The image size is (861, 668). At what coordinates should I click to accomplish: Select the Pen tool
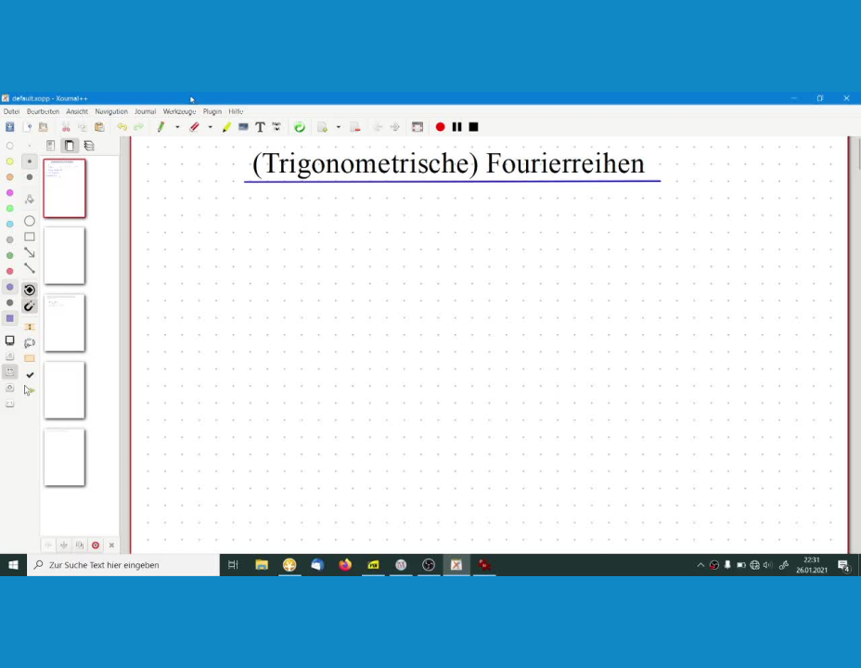click(x=161, y=127)
